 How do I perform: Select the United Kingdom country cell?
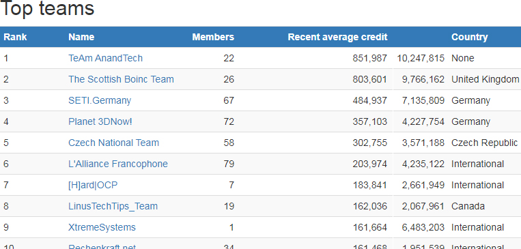[485, 79]
